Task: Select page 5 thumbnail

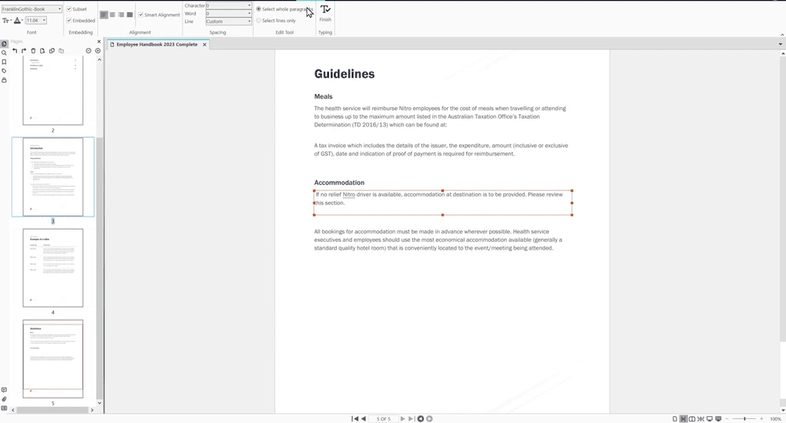Action: click(52, 359)
